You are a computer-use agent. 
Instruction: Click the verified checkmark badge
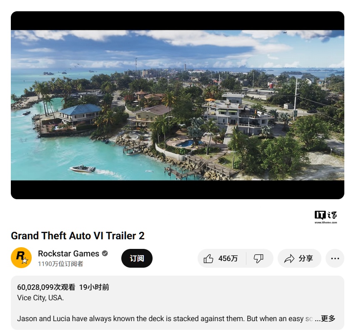click(105, 253)
